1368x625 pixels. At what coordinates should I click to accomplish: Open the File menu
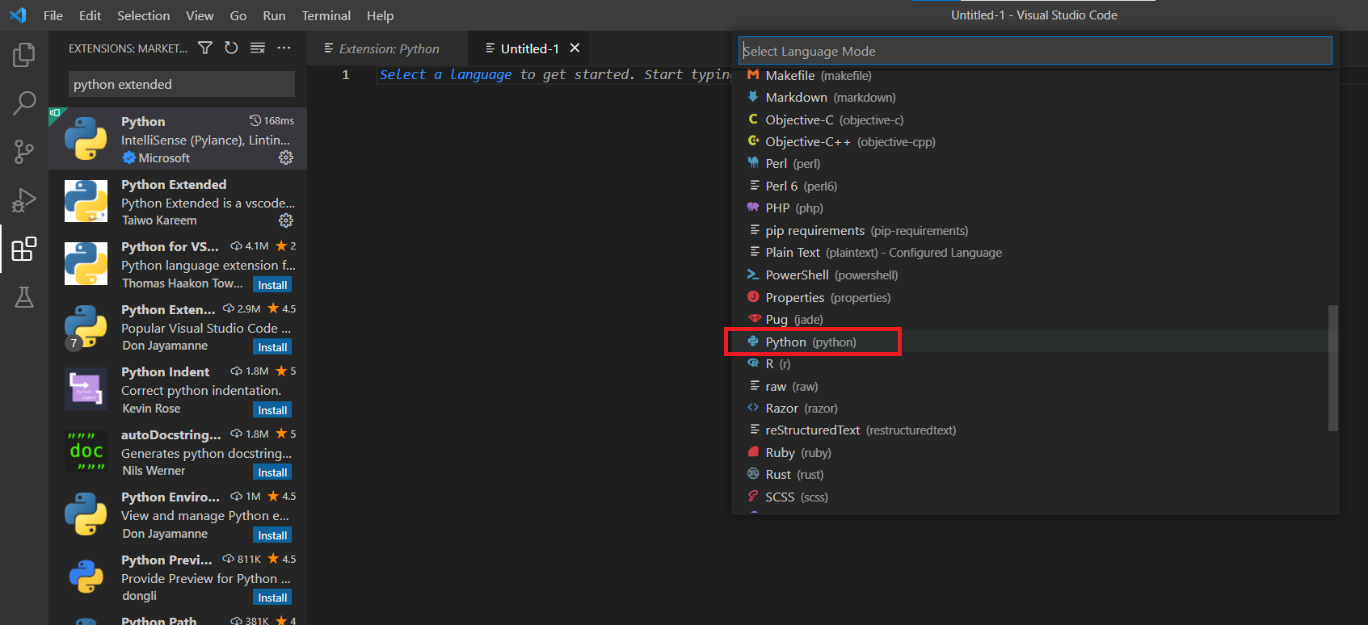click(53, 15)
